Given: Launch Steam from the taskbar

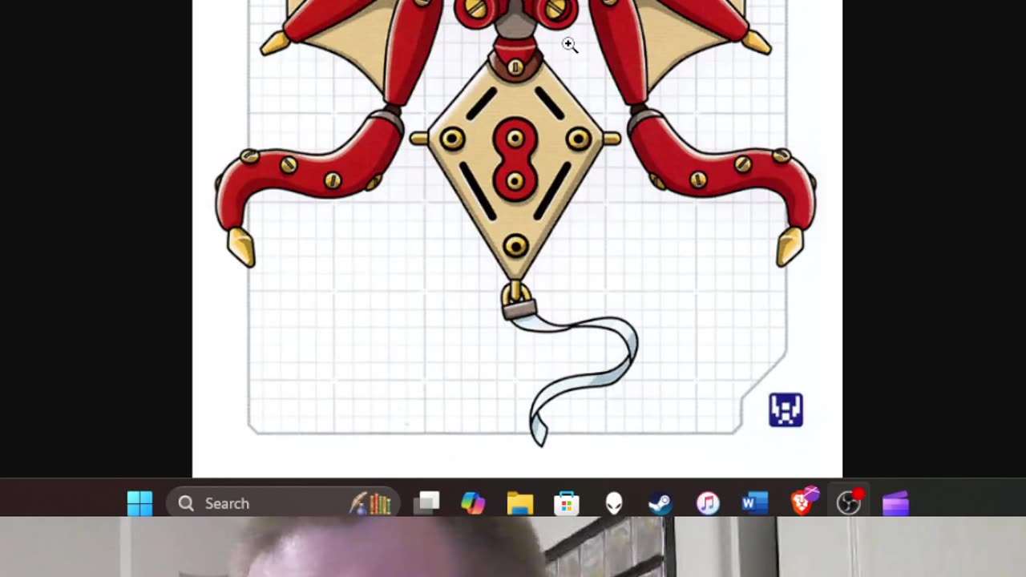Looking at the screenshot, I should tap(660, 503).
